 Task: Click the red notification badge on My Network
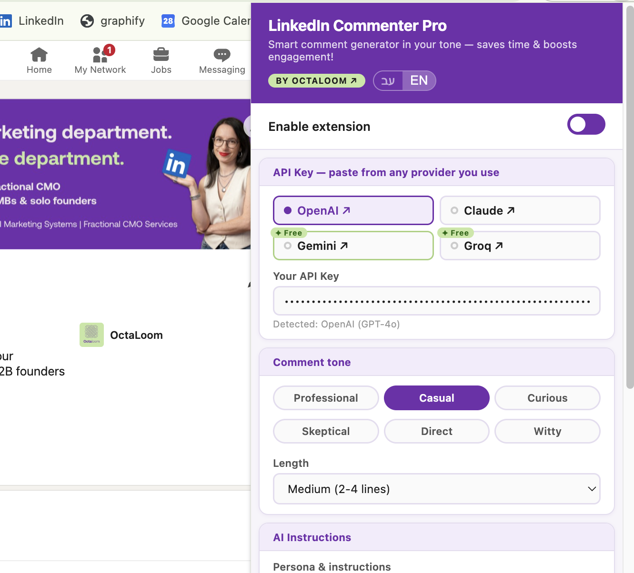point(110,50)
